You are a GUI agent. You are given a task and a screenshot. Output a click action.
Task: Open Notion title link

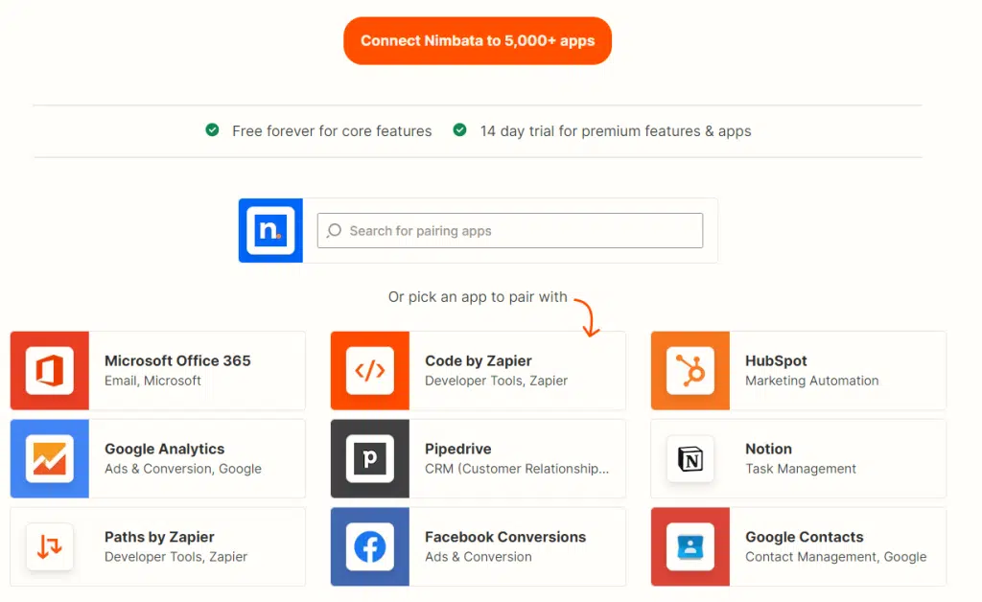click(x=768, y=449)
